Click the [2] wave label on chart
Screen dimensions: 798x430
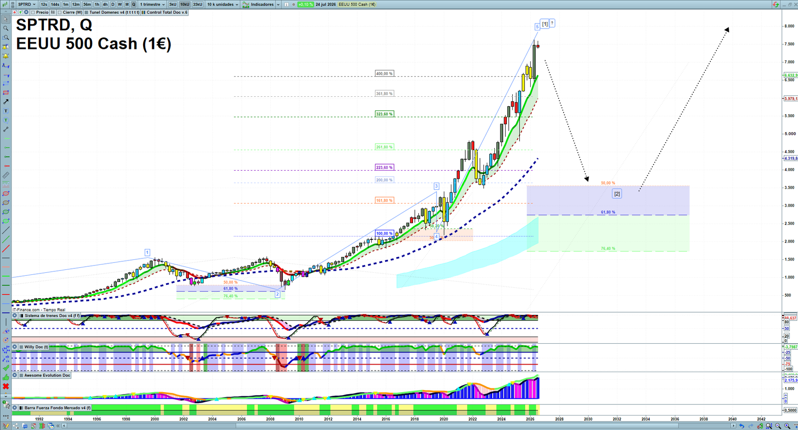pyautogui.click(x=617, y=194)
